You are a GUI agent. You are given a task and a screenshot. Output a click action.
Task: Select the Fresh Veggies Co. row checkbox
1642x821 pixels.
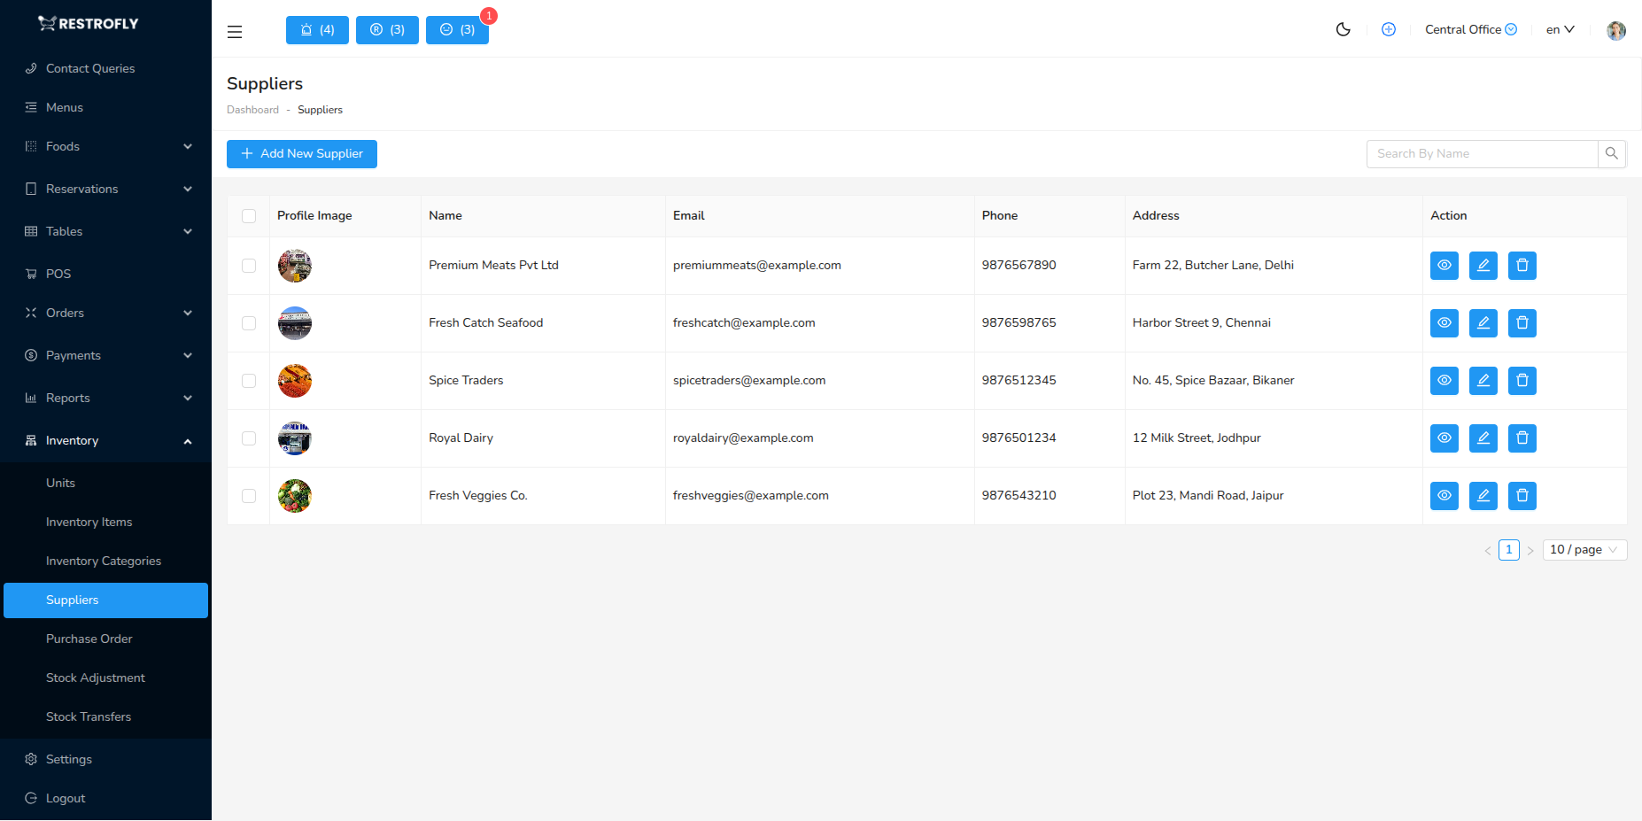[249, 495]
